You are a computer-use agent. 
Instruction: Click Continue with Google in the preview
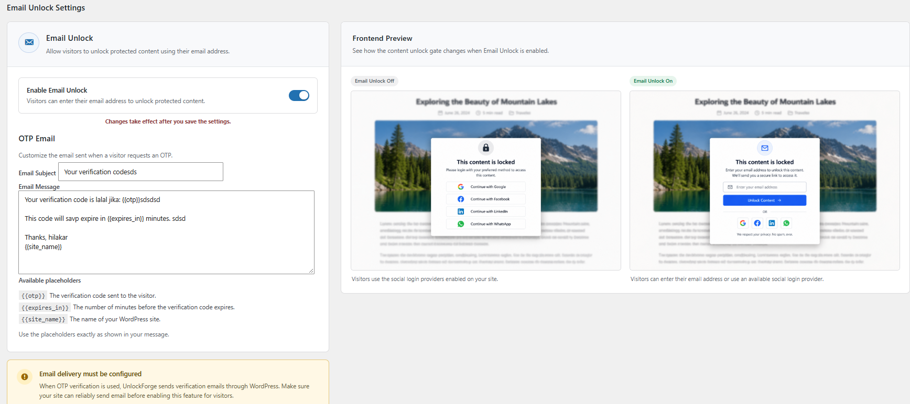[x=486, y=187]
